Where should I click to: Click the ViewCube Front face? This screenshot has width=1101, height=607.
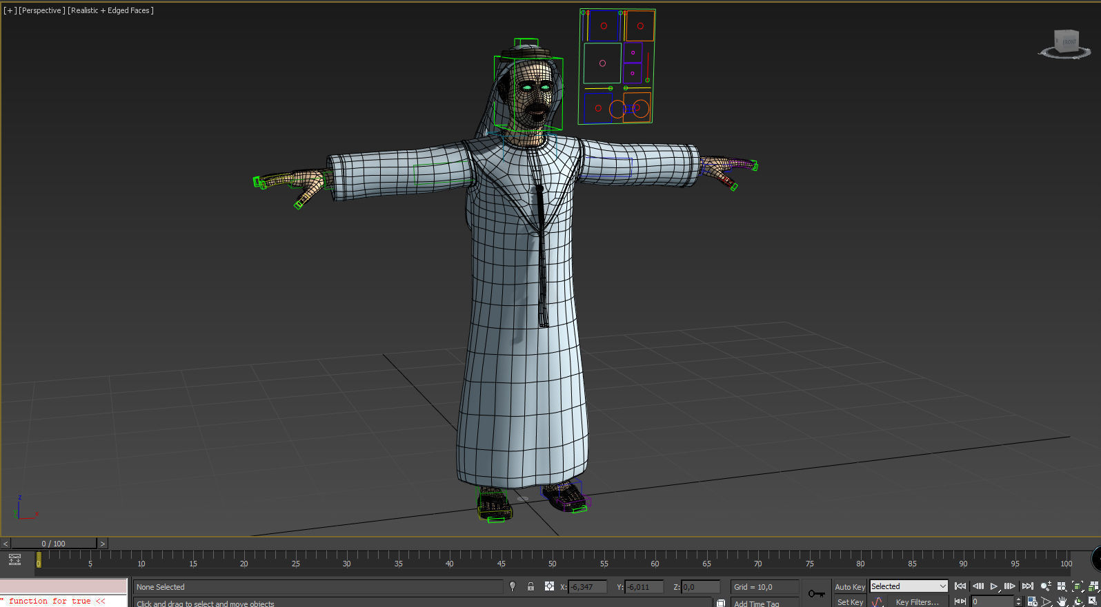(x=1068, y=42)
